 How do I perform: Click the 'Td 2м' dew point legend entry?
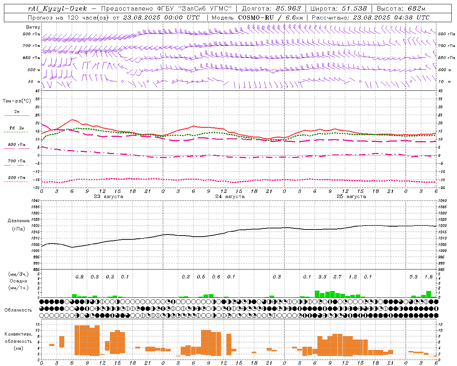click(17, 128)
